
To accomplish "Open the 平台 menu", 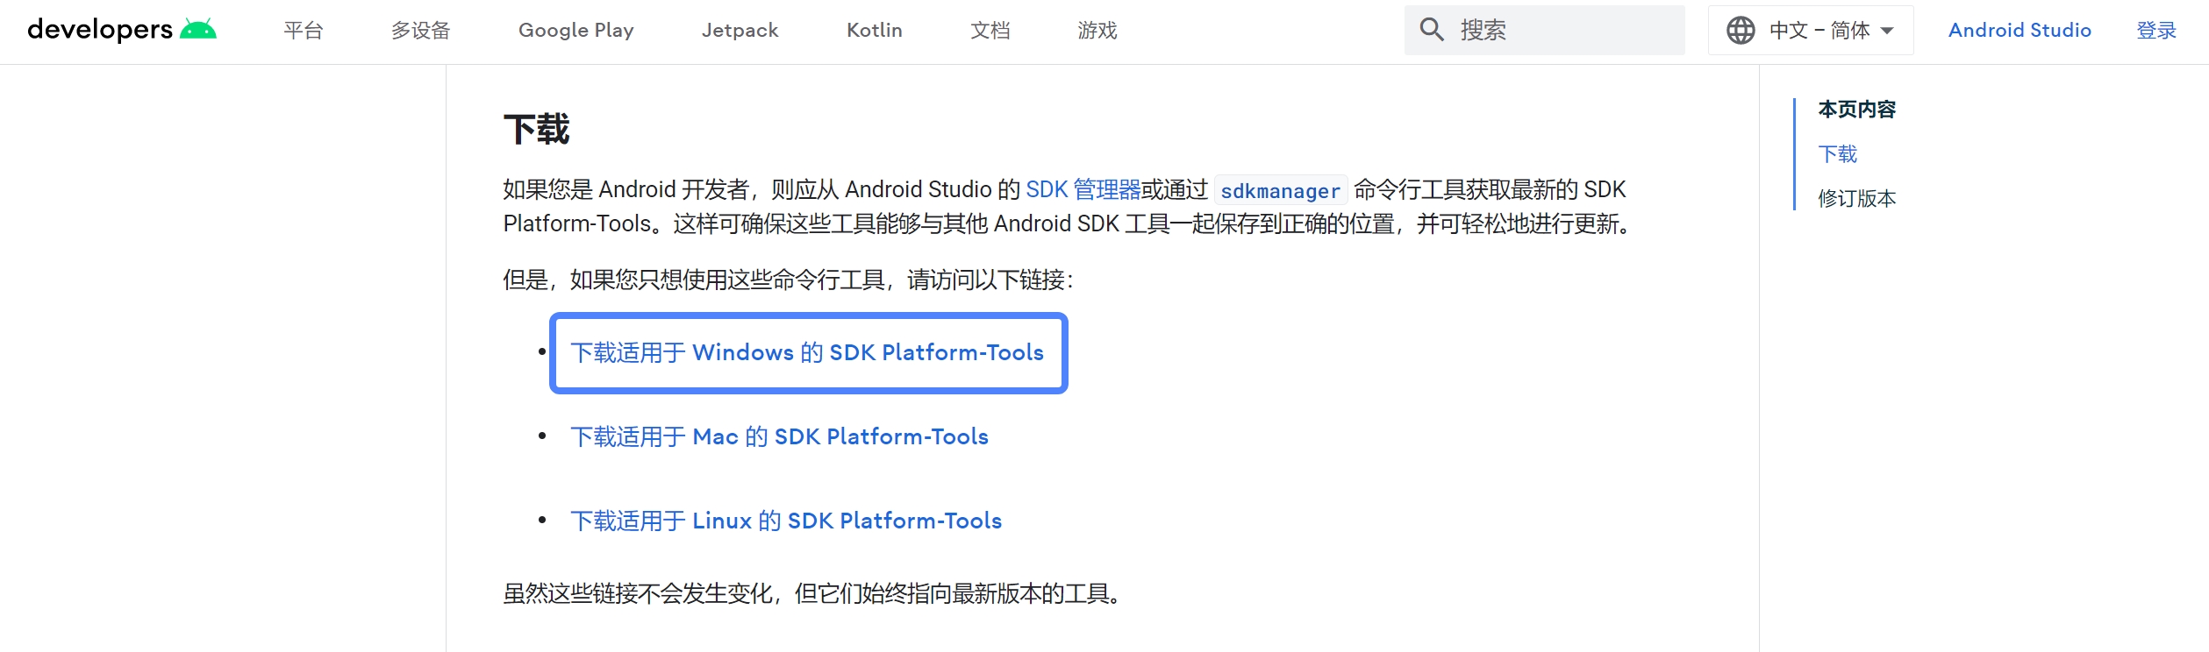I will pos(304,31).
